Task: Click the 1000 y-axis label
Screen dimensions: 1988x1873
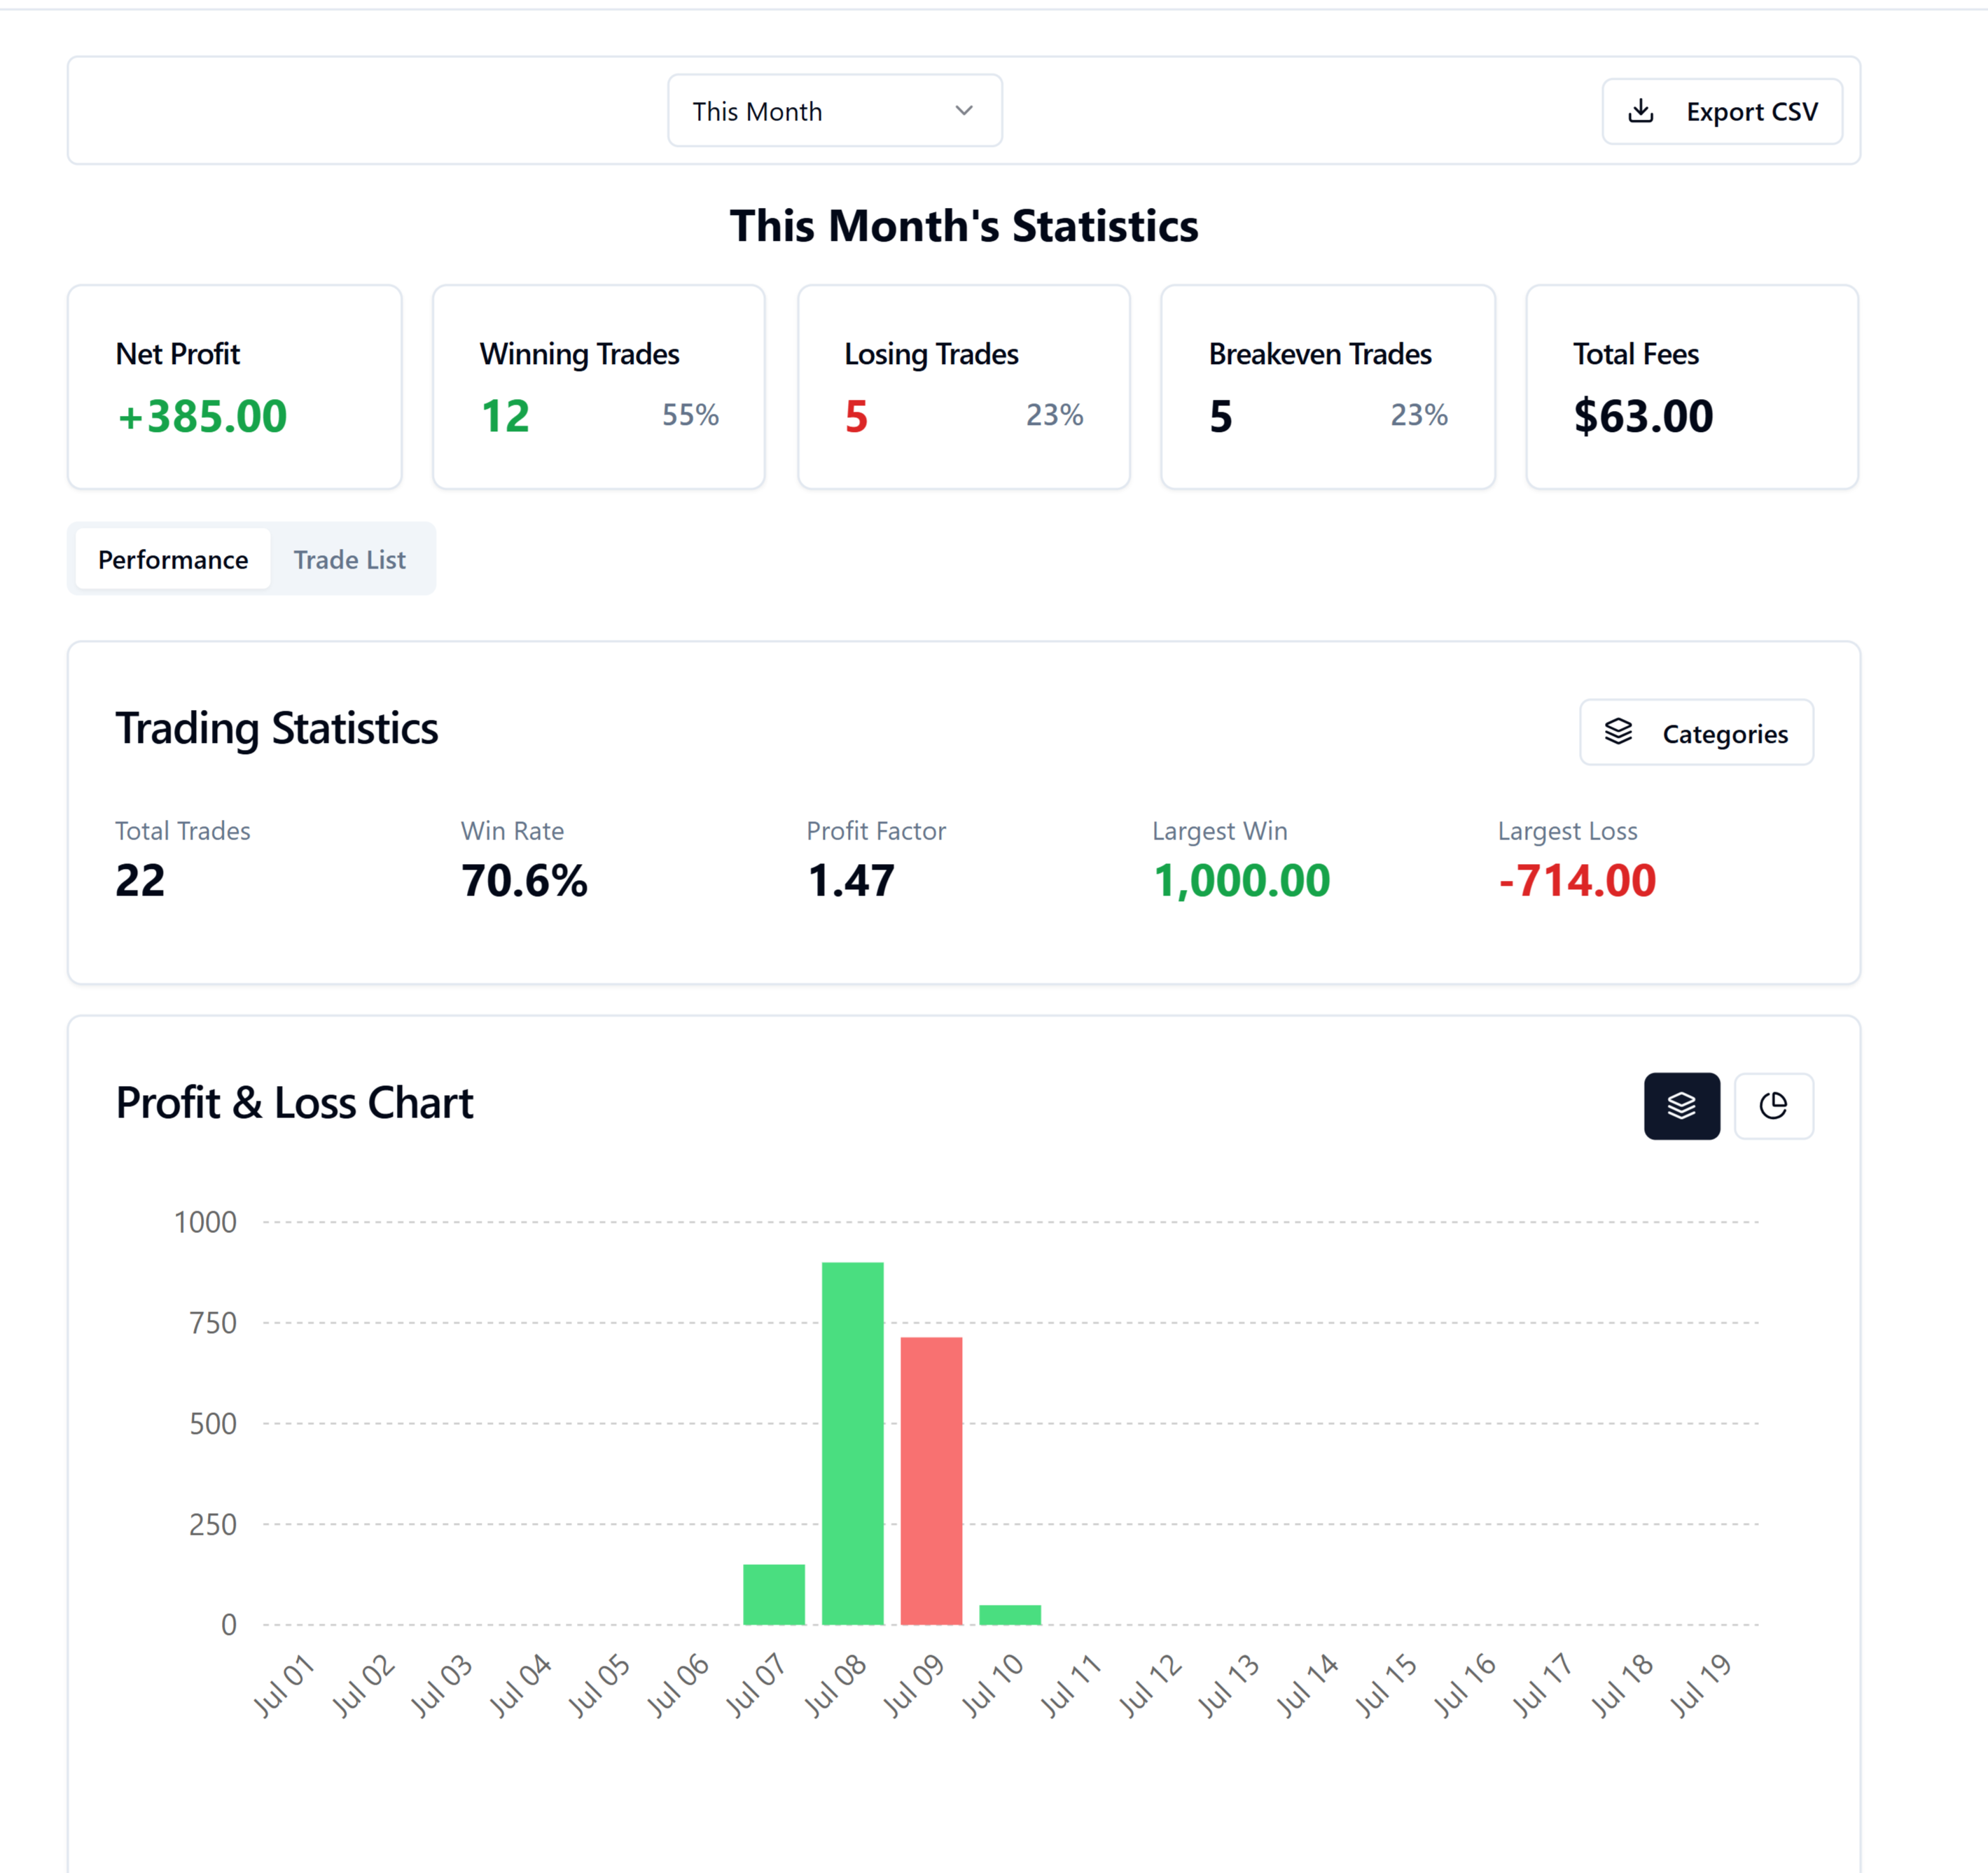Action: click(x=205, y=1222)
